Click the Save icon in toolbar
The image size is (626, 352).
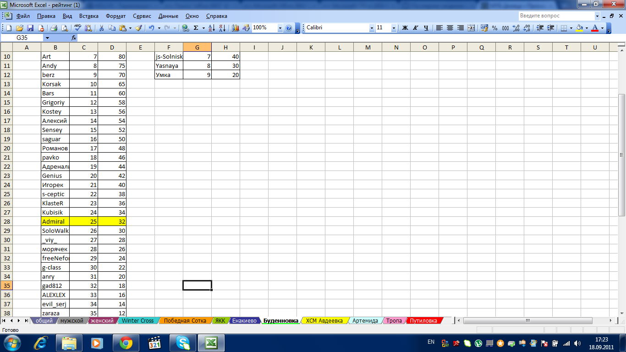click(31, 28)
